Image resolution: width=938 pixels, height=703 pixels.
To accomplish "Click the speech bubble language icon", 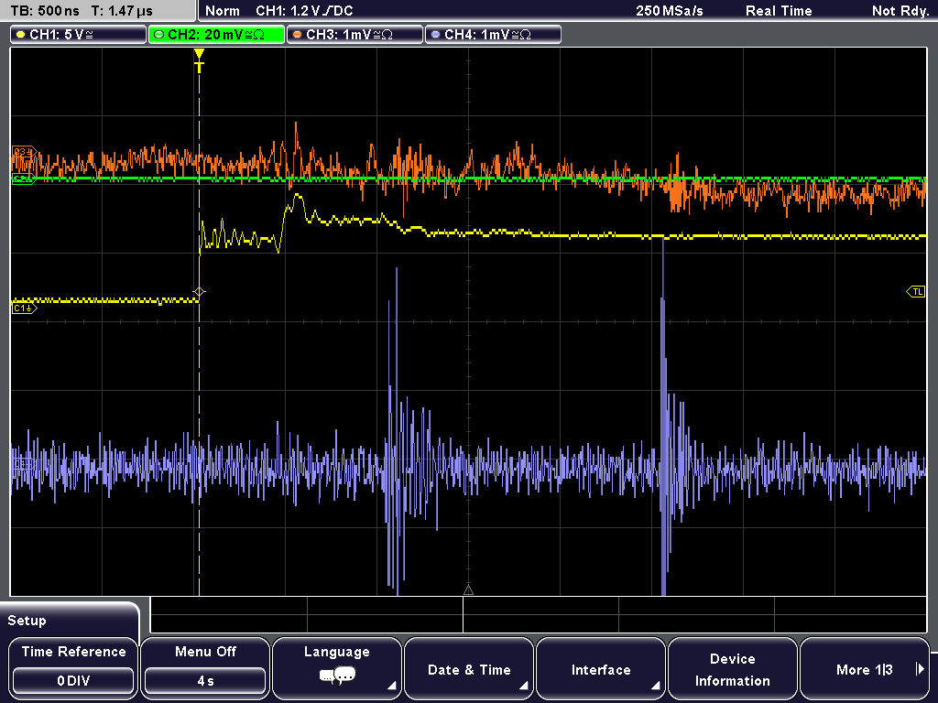I will coord(337,676).
